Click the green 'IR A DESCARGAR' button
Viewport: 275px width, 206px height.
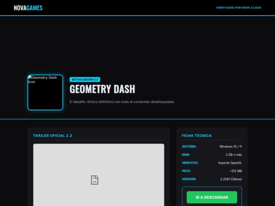pyautogui.click(x=212, y=197)
